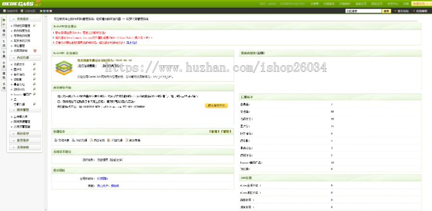Screen dimensions: 432x211
Task: Switch to the 核心 vertical tab
Action: click(x=4, y=22)
